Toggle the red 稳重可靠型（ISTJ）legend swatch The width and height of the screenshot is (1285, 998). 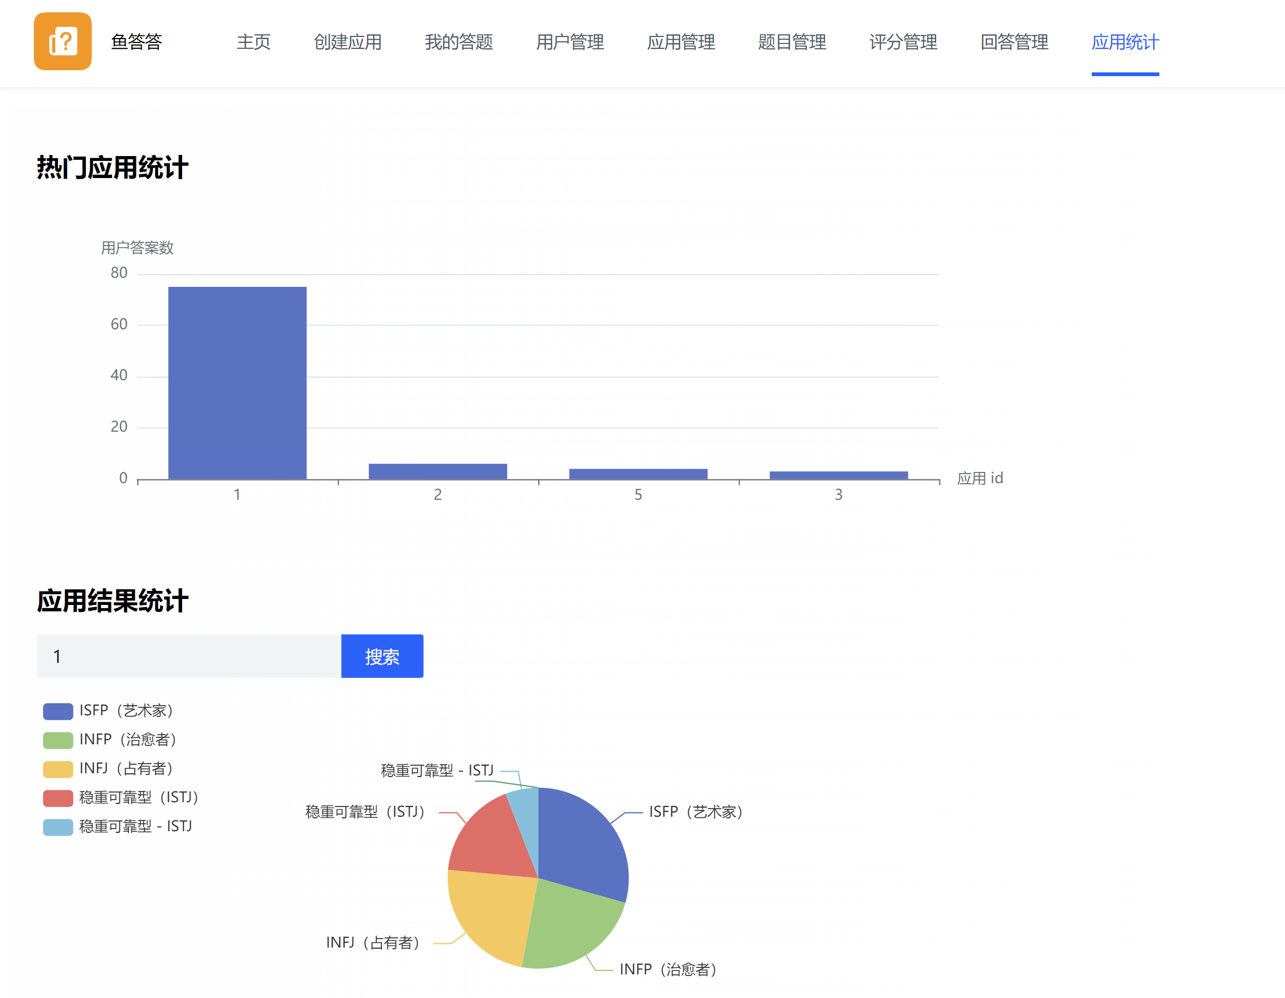pyautogui.click(x=57, y=797)
